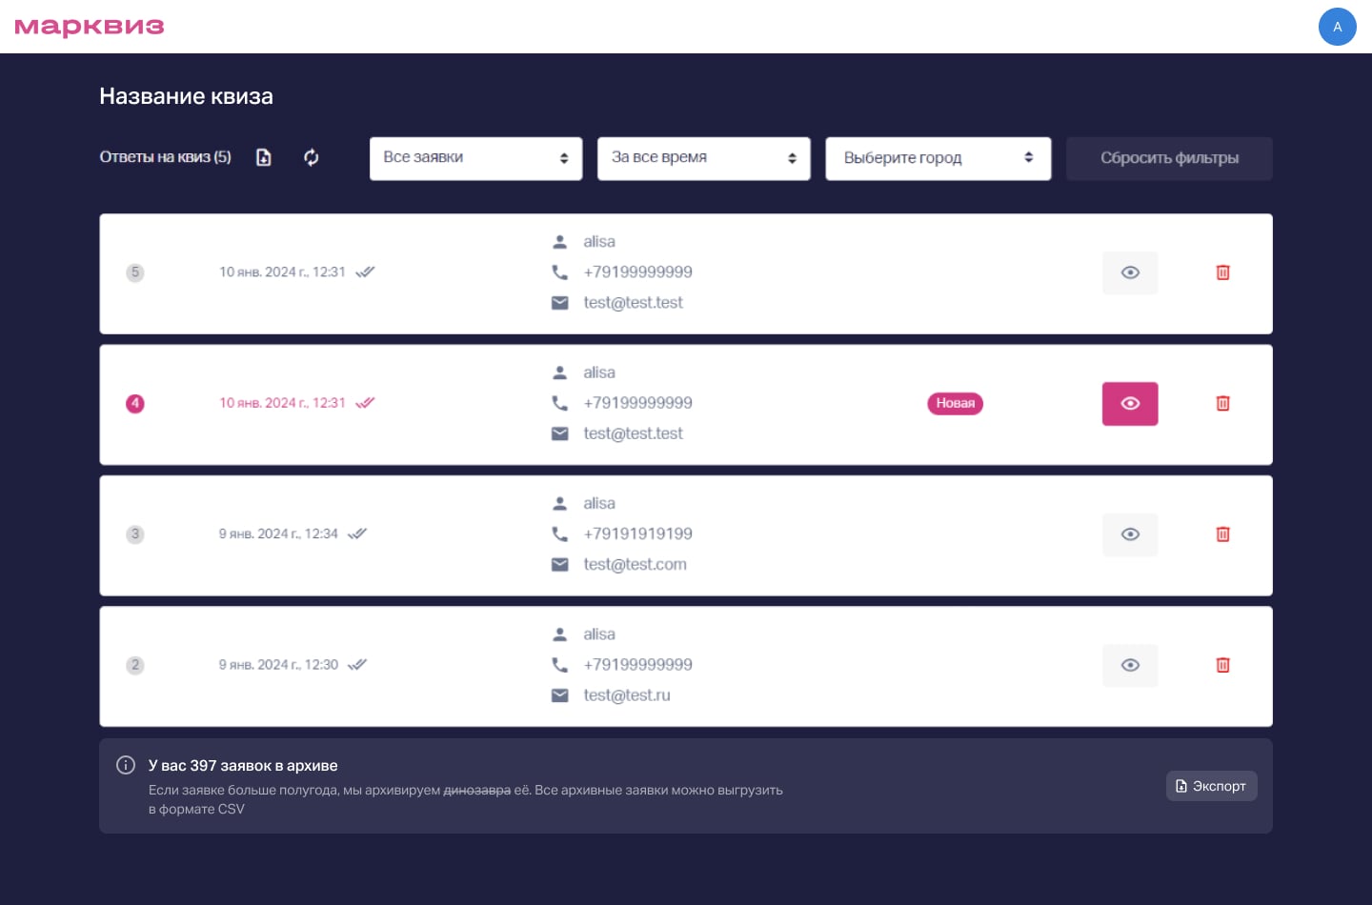Select the Ответы на квиз heading
Screen dimensions: 1372x905
(x=165, y=156)
